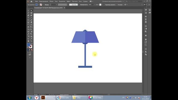Open fill color dropdown in control bar
The image size is (178, 100).
click(x=38, y=5)
